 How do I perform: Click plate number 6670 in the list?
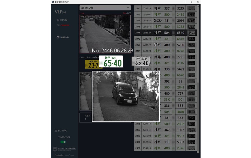point(180,75)
